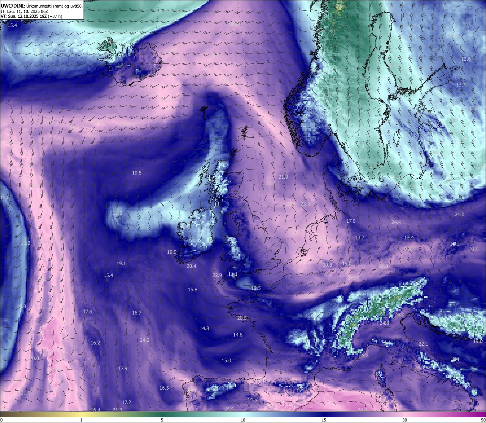This screenshot has height=423, width=486.
Task: Click the valid time line 'VT: Sun. 12.10.2025 19Z (+37 h)'
Action: click(32, 17)
